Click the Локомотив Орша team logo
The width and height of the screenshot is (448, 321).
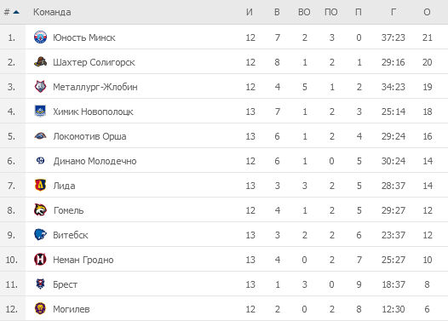pos(40,136)
